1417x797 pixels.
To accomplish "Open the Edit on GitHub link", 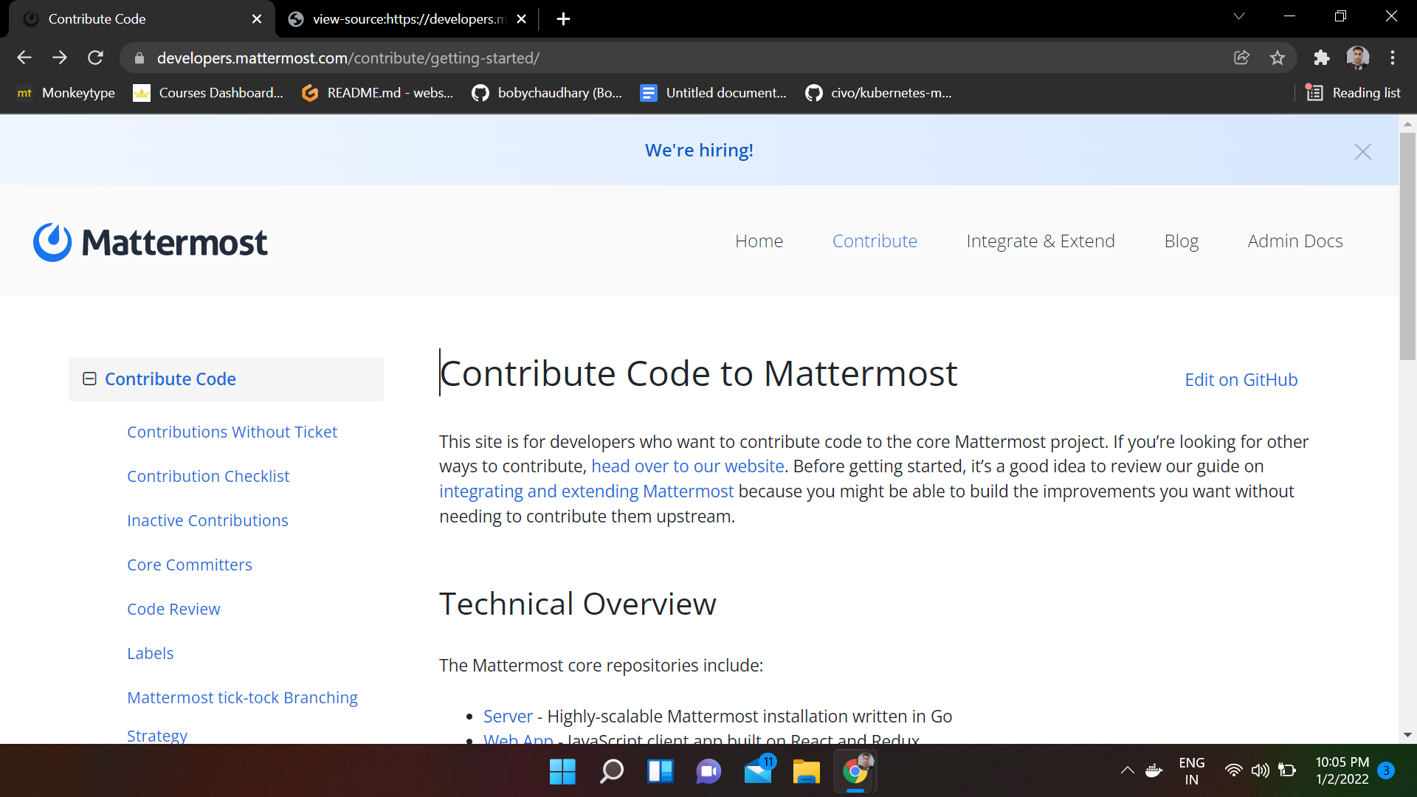I will click(x=1241, y=379).
